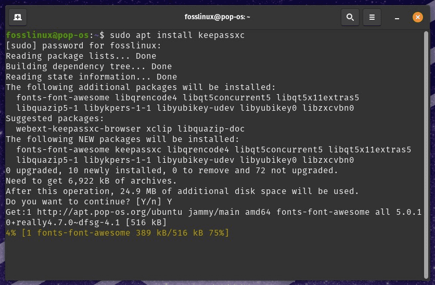The width and height of the screenshot is (435, 285).
Task: Close the terminal window
Action: point(417,17)
